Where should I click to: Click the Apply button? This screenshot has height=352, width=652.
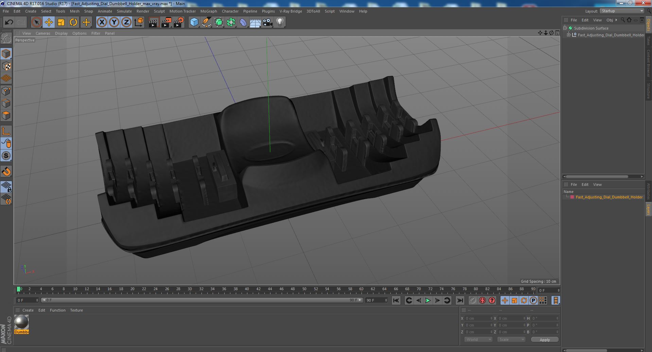[x=545, y=339]
